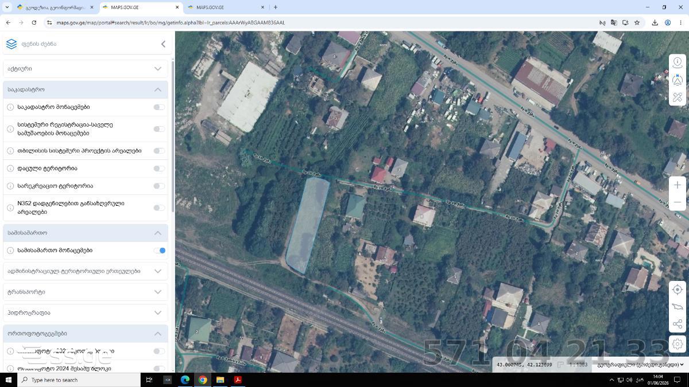Show info for თბილისის სისტემური პროექტის არეალები
This screenshot has width=689, height=387.
[10, 151]
